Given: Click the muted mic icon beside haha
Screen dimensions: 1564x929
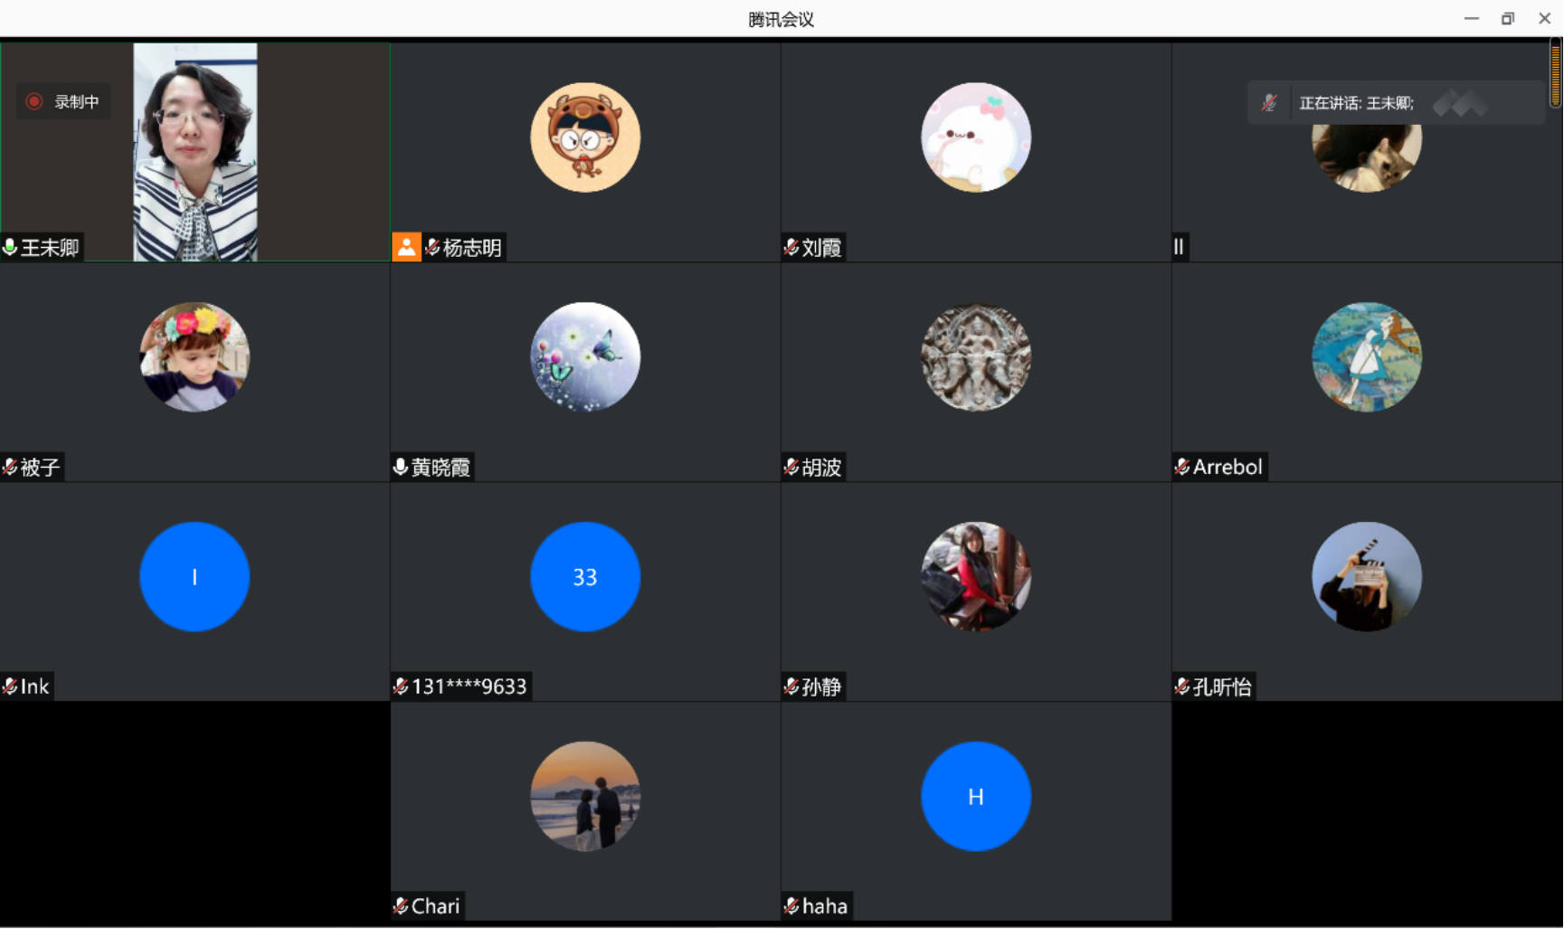Looking at the screenshot, I should coord(791,905).
